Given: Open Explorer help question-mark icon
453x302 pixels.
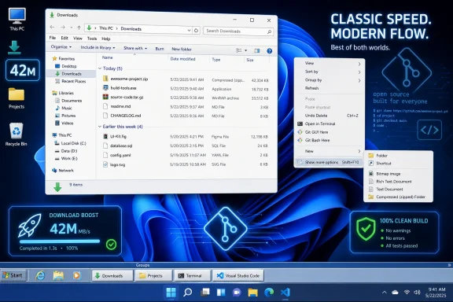Looking at the screenshot, I should (269, 51).
